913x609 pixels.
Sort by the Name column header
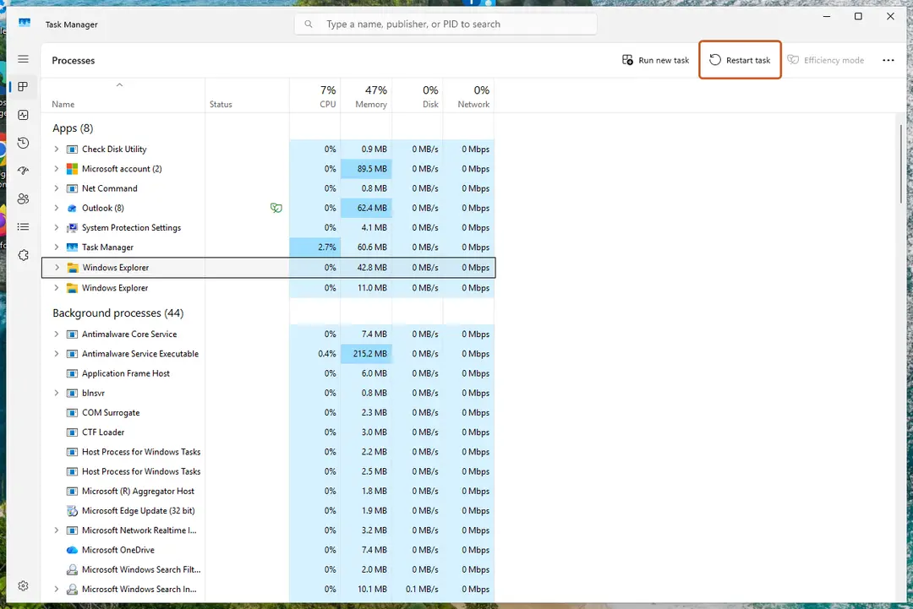(123, 96)
